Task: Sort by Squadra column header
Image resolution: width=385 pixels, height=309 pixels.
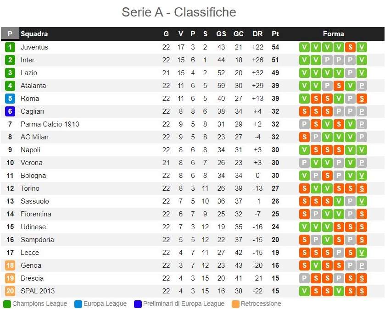Action: click(34, 34)
